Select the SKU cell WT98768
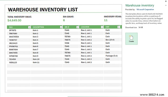 (13, 56)
